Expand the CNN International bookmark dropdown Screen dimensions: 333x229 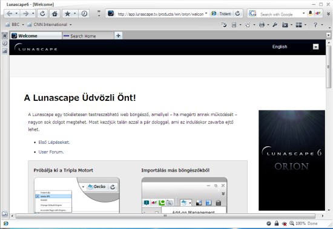[x=70, y=25]
